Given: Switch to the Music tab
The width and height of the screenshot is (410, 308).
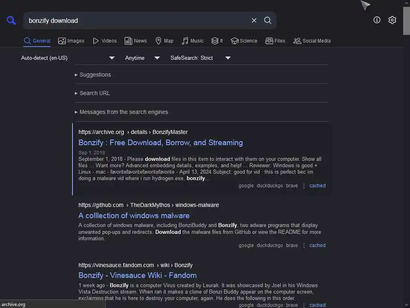Looking at the screenshot, I should (193, 41).
